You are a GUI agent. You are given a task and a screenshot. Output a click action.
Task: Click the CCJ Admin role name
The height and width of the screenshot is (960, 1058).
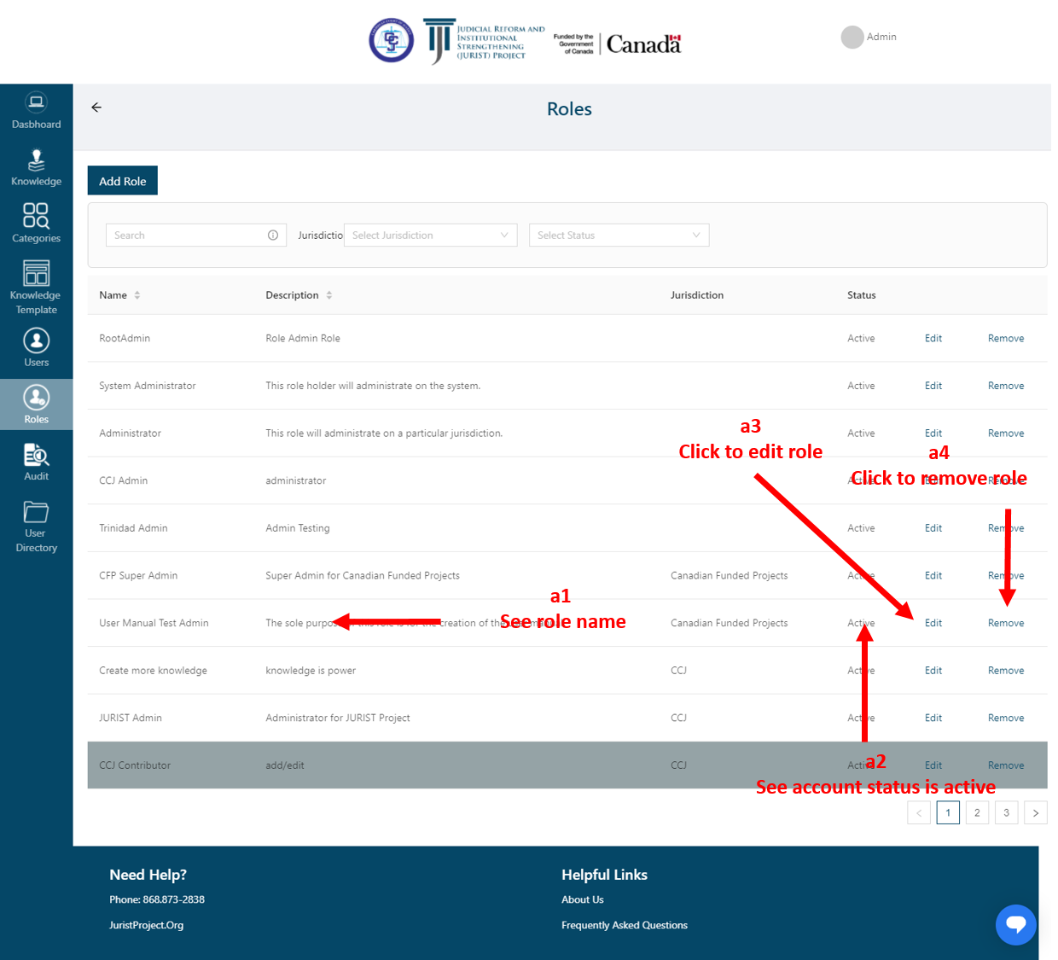pyautogui.click(x=123, y=481)
